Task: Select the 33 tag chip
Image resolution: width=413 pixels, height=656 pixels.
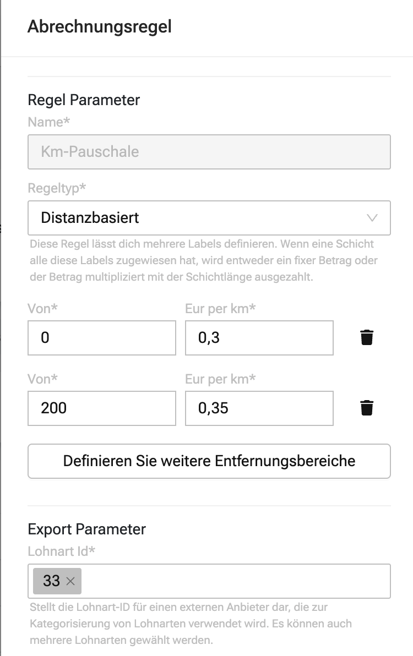Action: pos(51,581)
